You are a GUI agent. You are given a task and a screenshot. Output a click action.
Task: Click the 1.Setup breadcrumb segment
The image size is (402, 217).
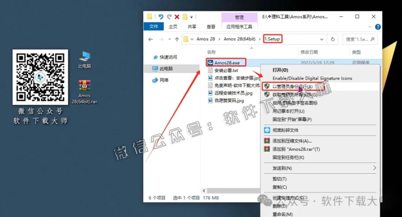[272, 39]
